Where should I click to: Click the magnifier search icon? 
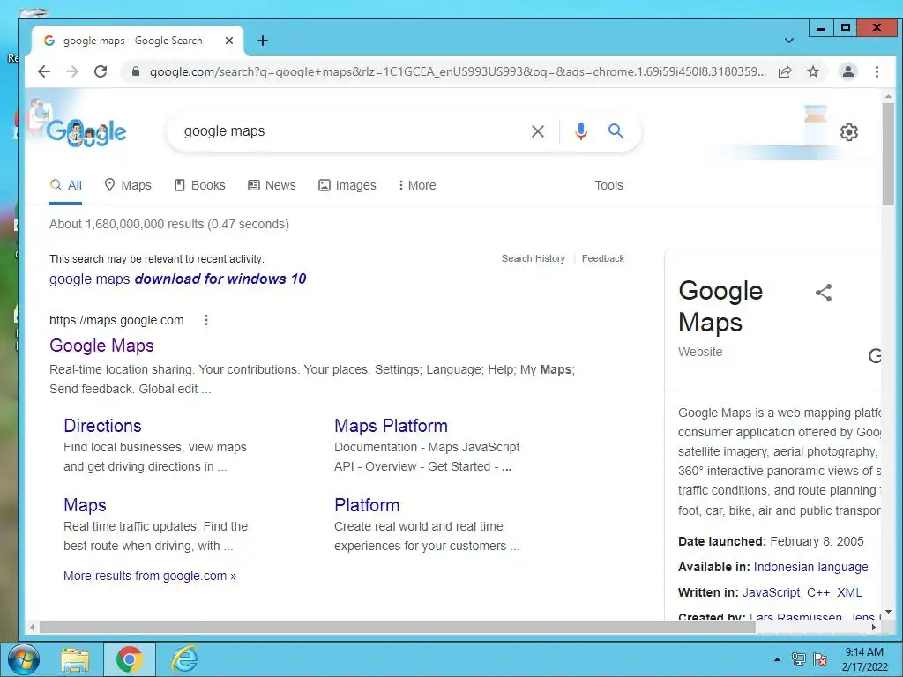tap(616, 131)
